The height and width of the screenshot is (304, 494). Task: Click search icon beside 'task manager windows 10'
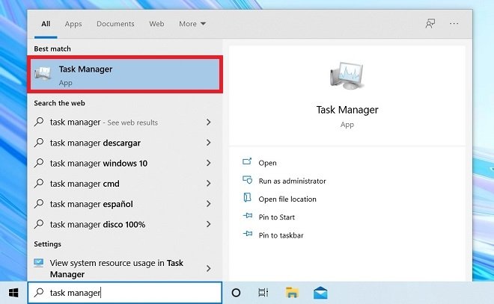click(39, 163)
